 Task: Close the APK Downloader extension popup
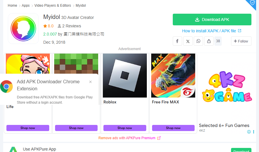[x=90, y=82]
